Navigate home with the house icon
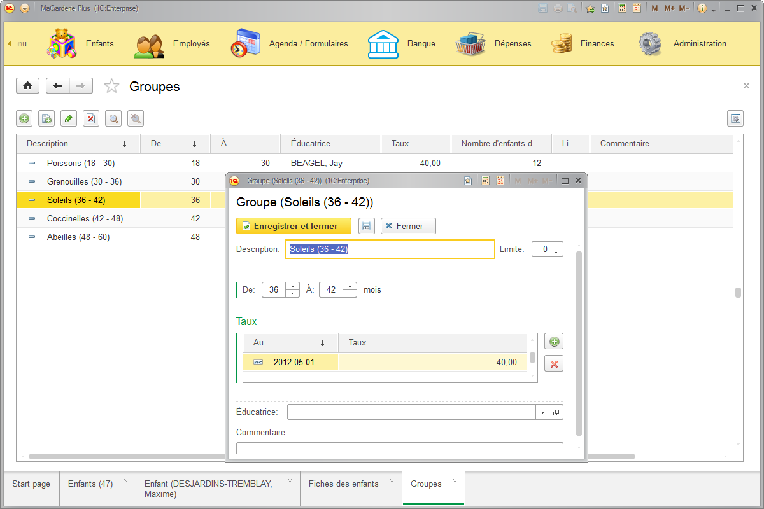Screen dimensions: 764x509 tap(27, 85)
